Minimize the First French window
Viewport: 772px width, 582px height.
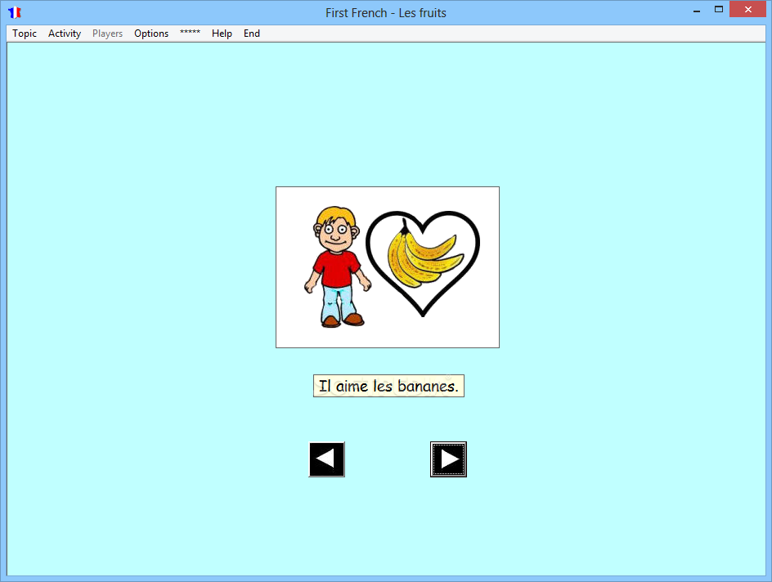point(697,10)
